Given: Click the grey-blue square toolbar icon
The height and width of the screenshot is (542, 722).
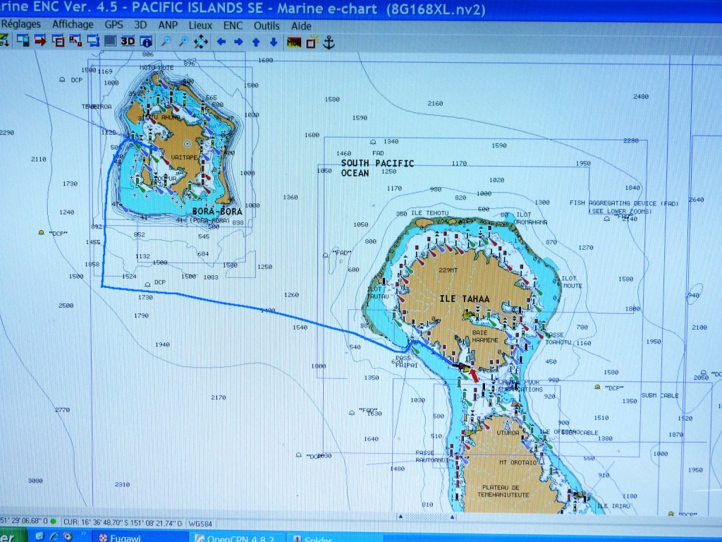Looking at the screenshot, I should pos(110,41).
